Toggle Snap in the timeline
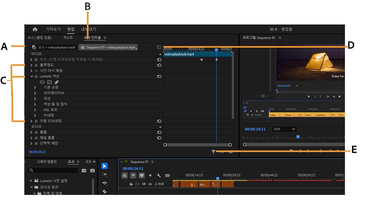Viewport: 369px width, 217px height. [133, 176]
